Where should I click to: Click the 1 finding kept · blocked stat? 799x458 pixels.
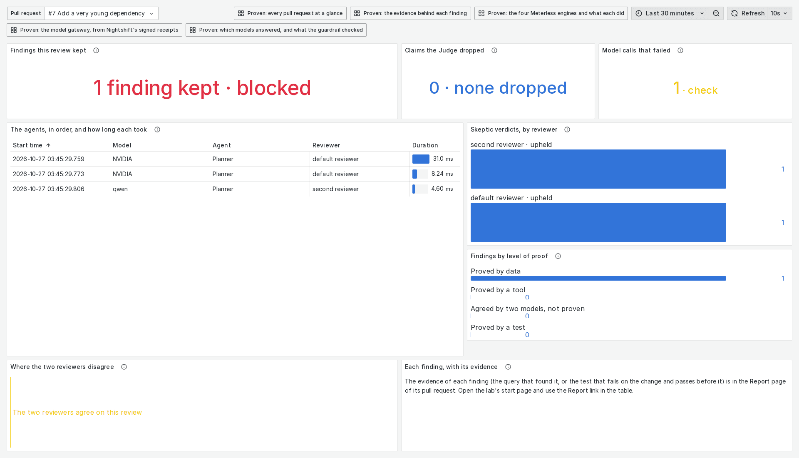click(202, 88)
